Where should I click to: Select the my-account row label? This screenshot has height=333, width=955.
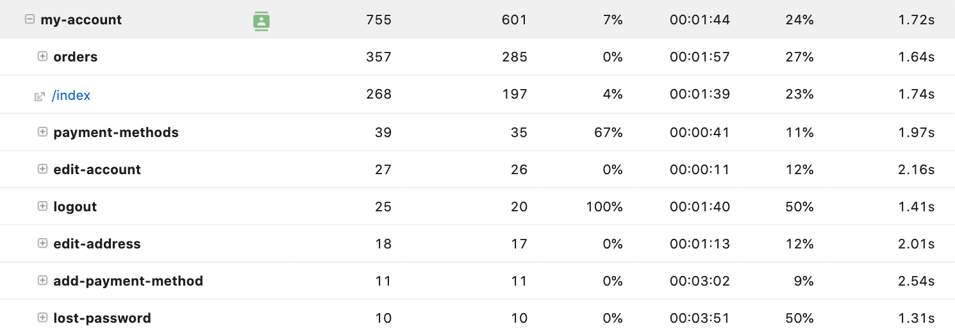click(81, 20)
